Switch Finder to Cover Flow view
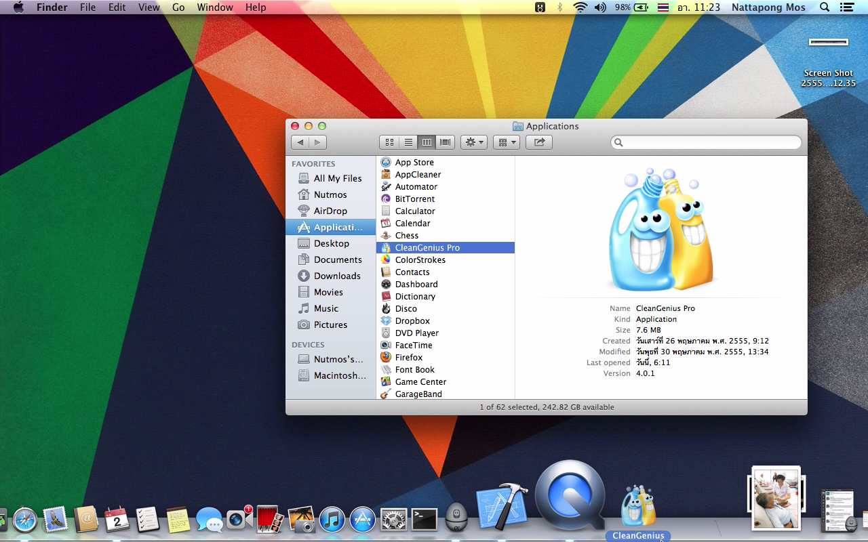 click(x=446, y=142)
